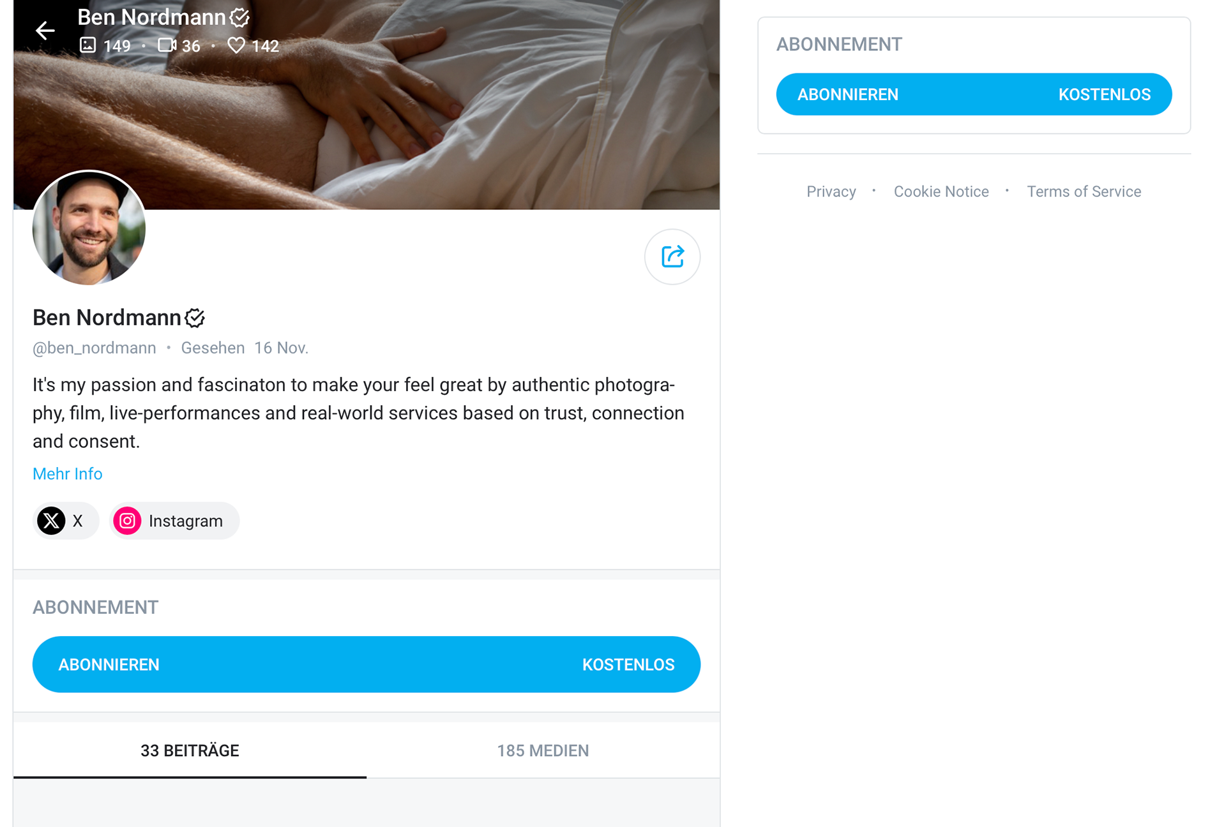
Task: Click the video count icon in header
Action: pos(167,45)
